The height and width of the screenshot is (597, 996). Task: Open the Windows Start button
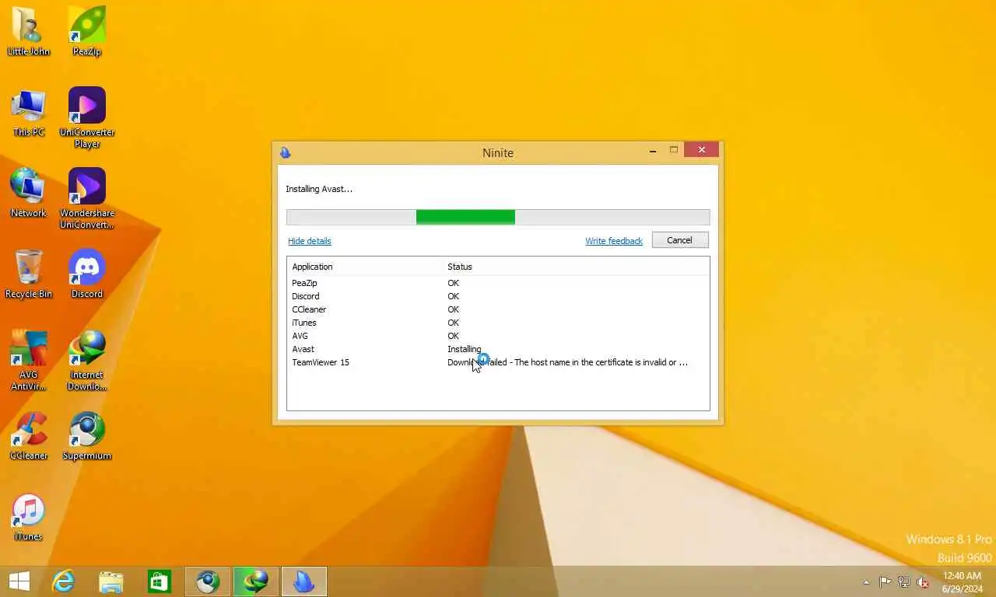tap(19, 581)
